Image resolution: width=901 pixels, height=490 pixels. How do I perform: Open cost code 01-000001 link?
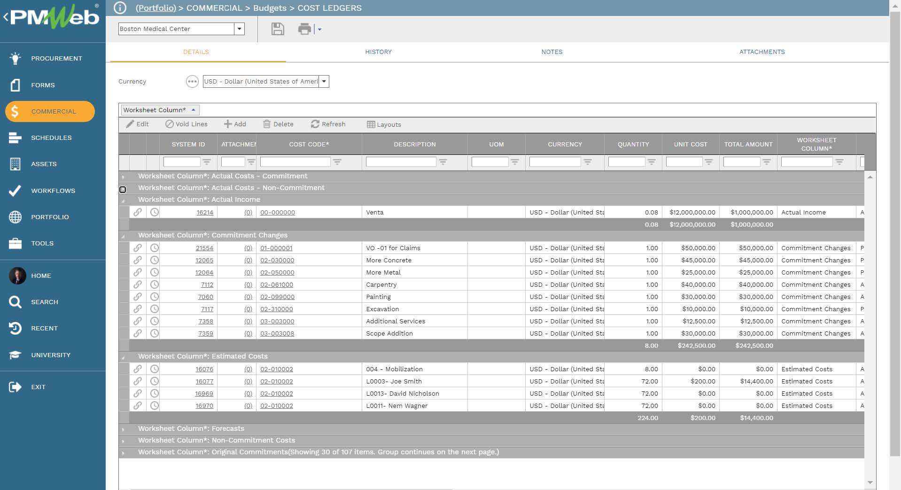[x=277, y=248]
